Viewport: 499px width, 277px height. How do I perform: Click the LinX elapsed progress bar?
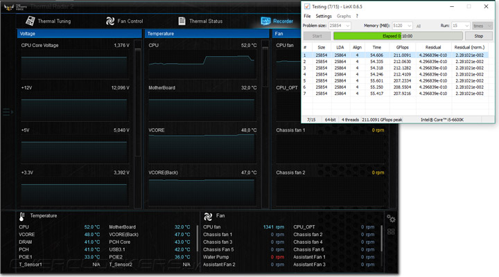click(x=398, y=36)
